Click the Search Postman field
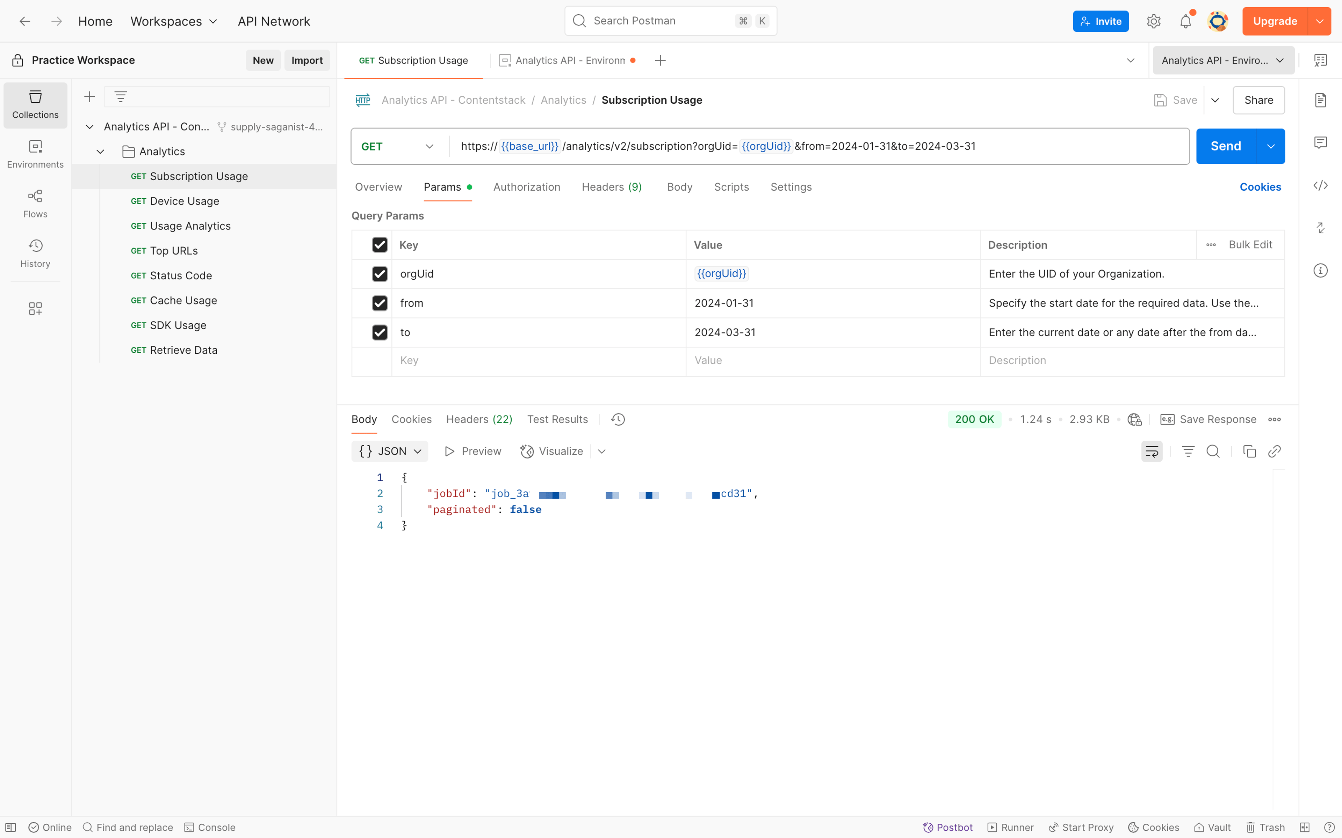Image resolution: width=1342 pixels, height=838 pixels. (670, 21)
